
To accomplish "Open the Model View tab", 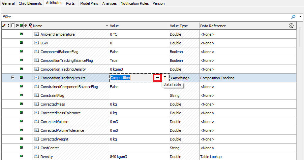I will pos(89,3).
